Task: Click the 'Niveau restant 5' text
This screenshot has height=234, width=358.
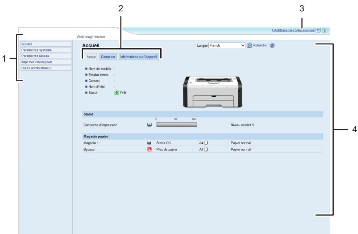Action: point(242,125)
